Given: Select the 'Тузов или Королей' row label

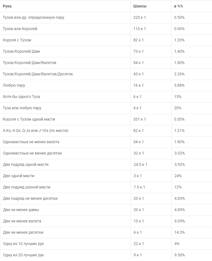Looking at the screenshot, I should 20,29.
